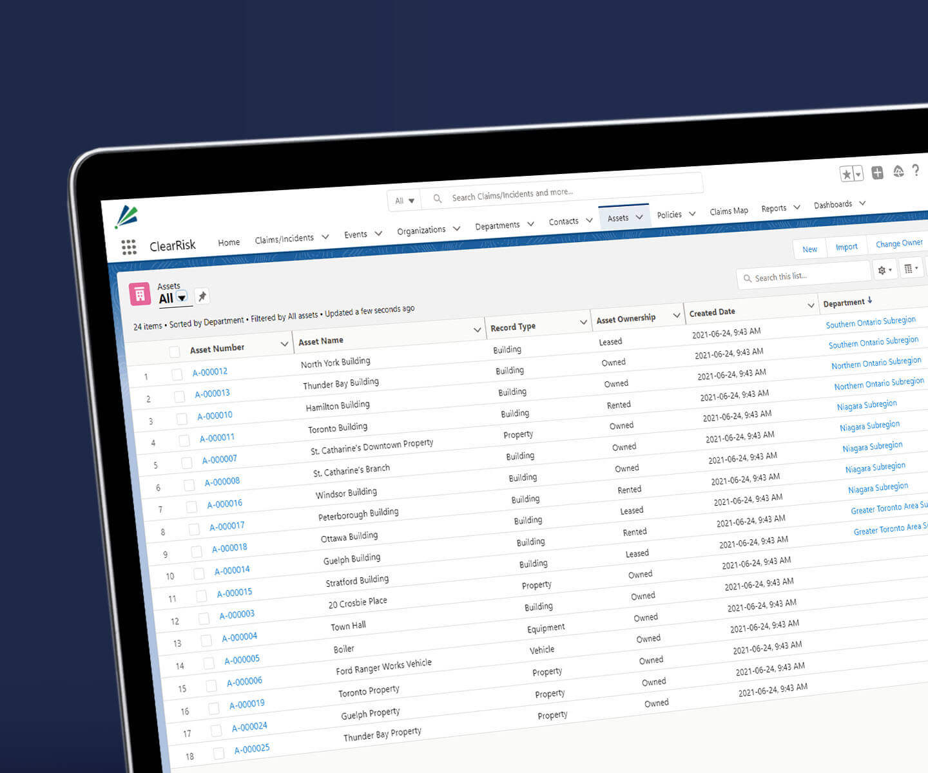Open the Contacts tab chevron

click(589, 220)
